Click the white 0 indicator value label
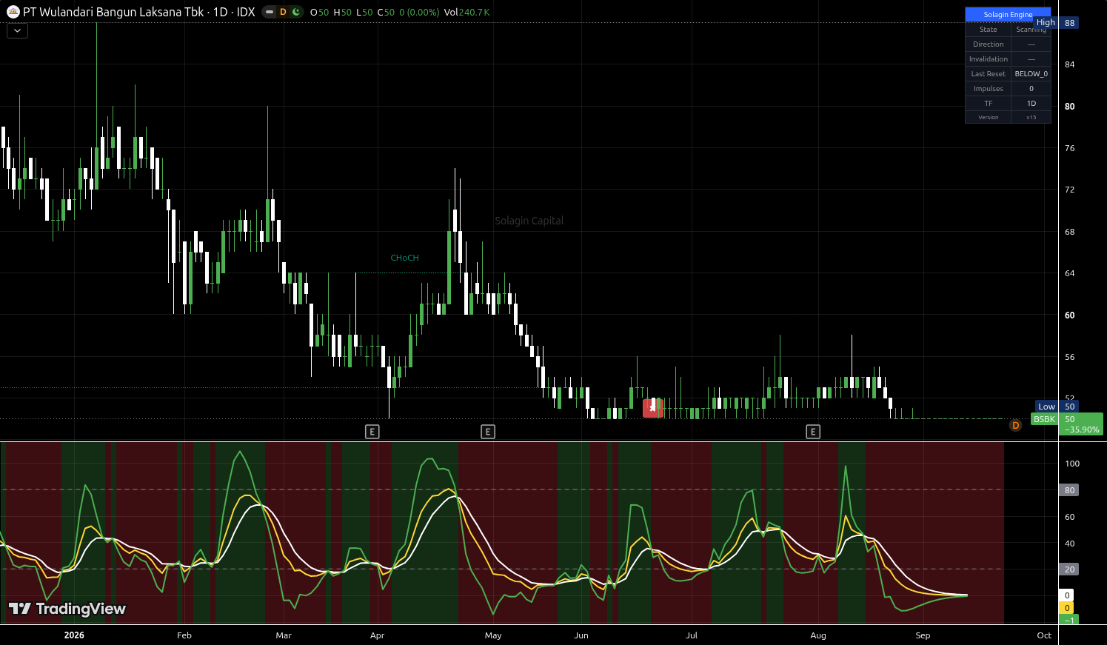The width and height of the screenshot is (1107, 645). click(x=1067, y=595)
